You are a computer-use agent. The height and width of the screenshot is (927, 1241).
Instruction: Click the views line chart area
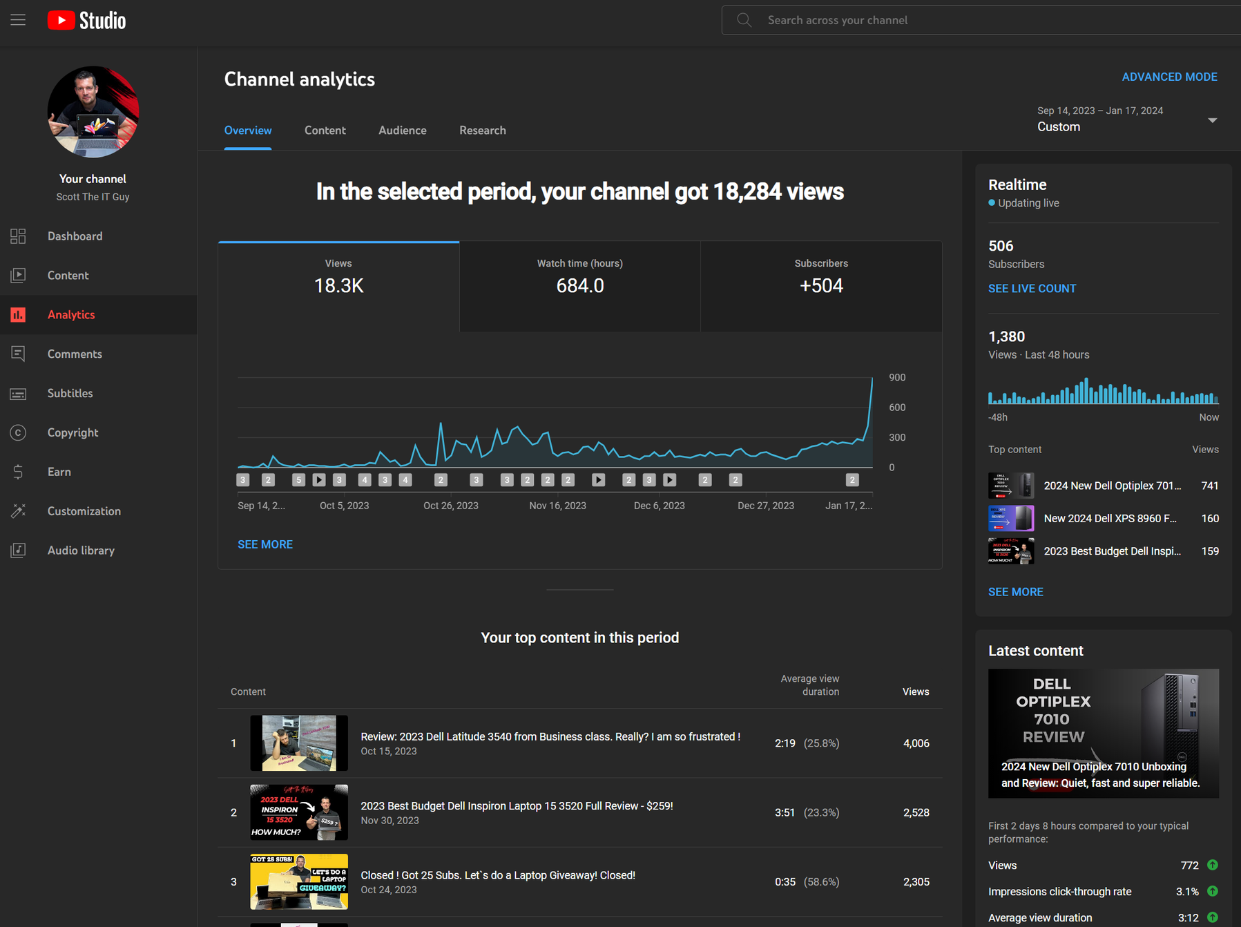click(555, 423)
